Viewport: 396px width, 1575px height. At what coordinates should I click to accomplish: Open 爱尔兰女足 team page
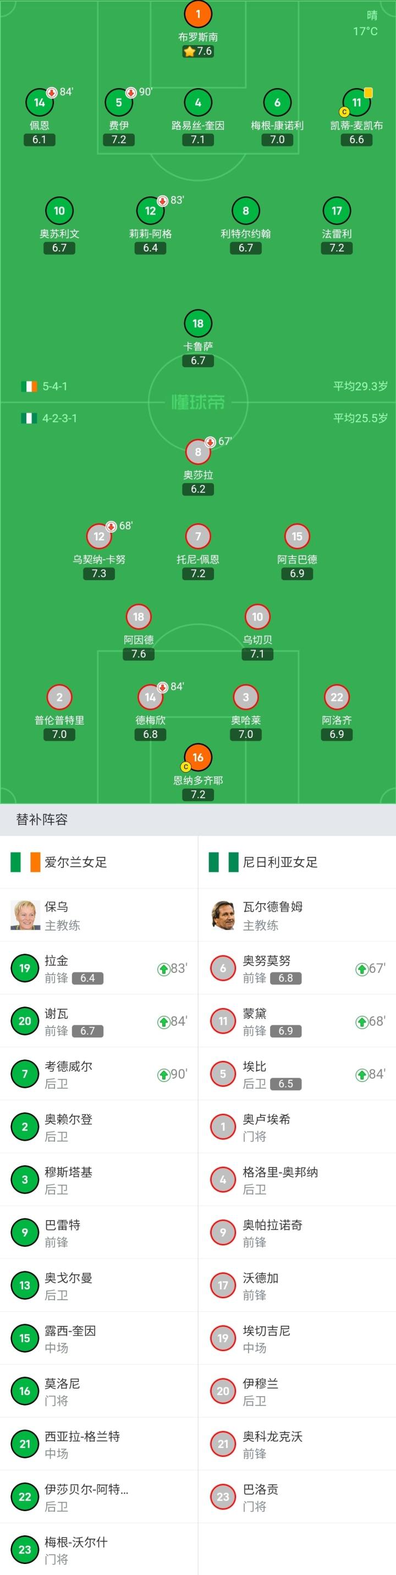coord(75,862)
